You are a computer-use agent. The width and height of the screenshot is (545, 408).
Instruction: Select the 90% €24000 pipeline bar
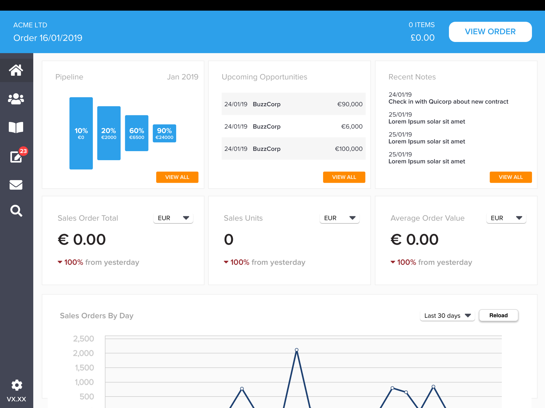[164, 133]
